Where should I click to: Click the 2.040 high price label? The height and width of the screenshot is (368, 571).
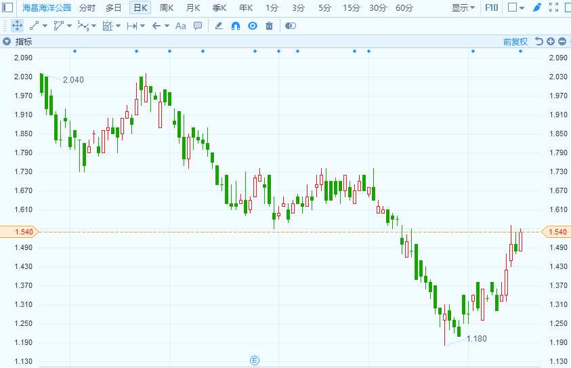coord(73,80)
